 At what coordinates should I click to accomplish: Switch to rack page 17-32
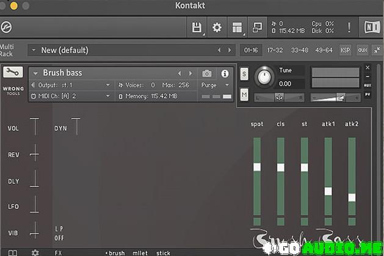coord(275,50)
